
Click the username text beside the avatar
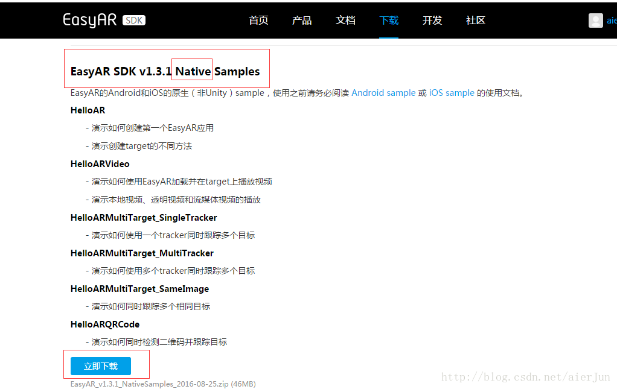coord(612,21)
